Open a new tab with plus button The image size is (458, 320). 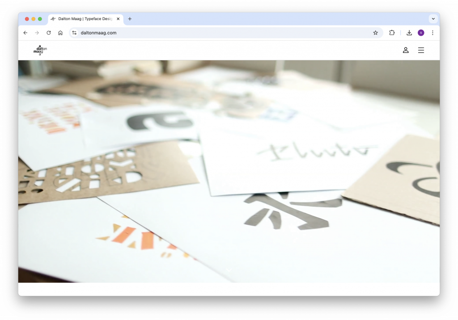point(130,19)
